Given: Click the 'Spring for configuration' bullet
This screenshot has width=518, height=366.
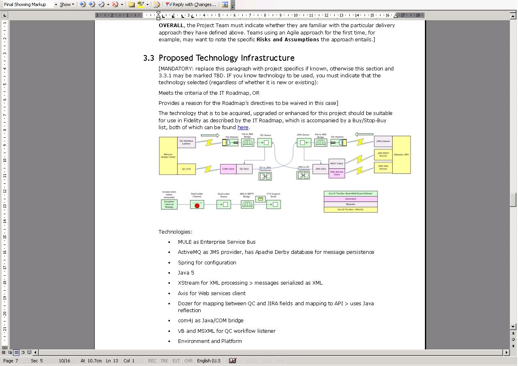Looking at the screenshot, I should (207, 262).
